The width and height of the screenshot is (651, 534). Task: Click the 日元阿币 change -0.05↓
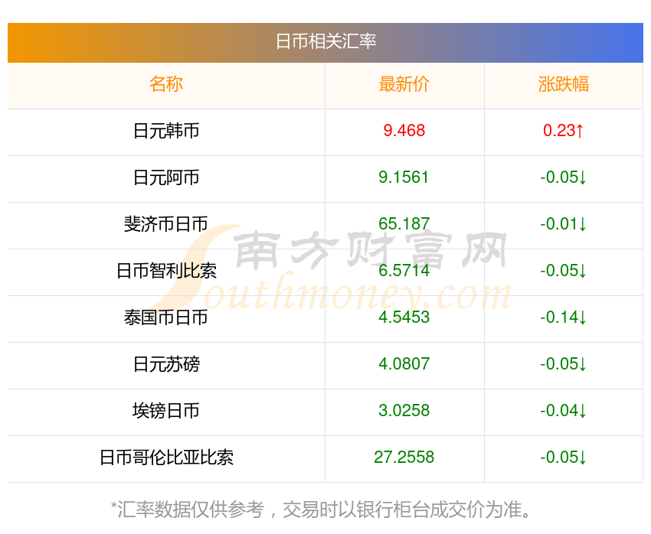pos(564,177)
